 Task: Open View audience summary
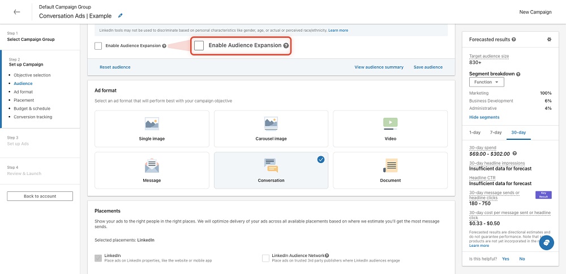[379, 67]
